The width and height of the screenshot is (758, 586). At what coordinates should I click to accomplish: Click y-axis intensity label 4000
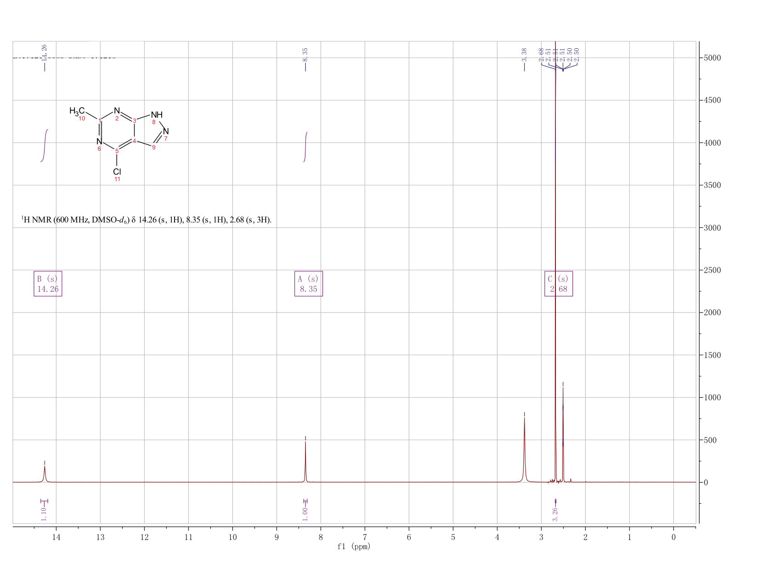click(712, 143)
